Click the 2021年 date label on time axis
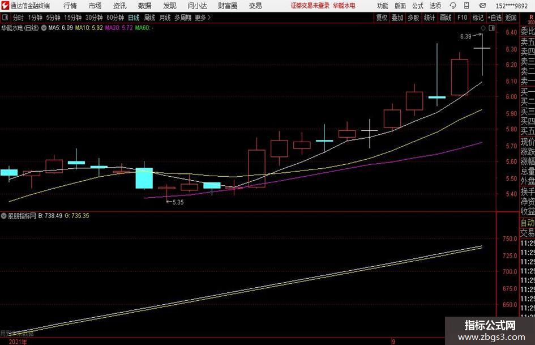The image size is (535, 345). 18,342
